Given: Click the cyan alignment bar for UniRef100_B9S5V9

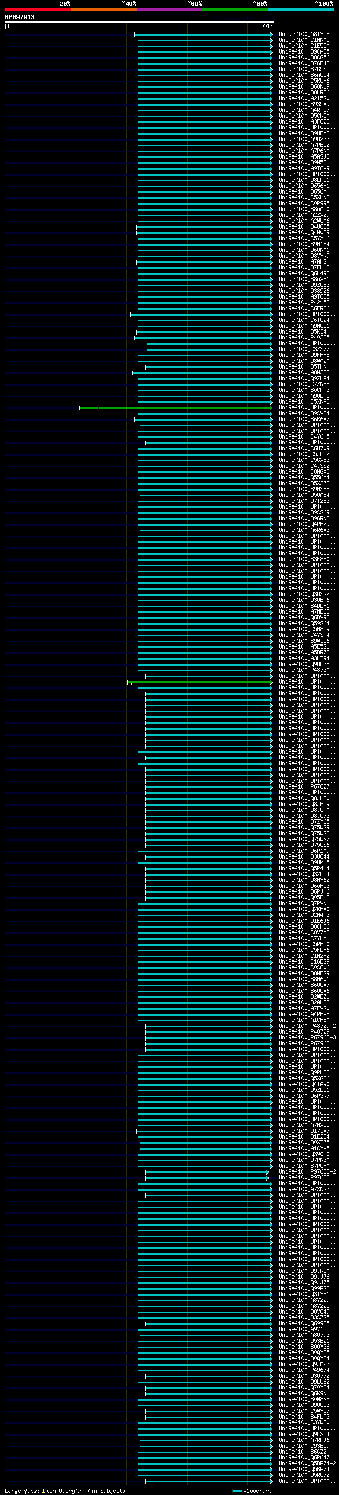Looking at the screenshot, I should click(x=204, y=104).
